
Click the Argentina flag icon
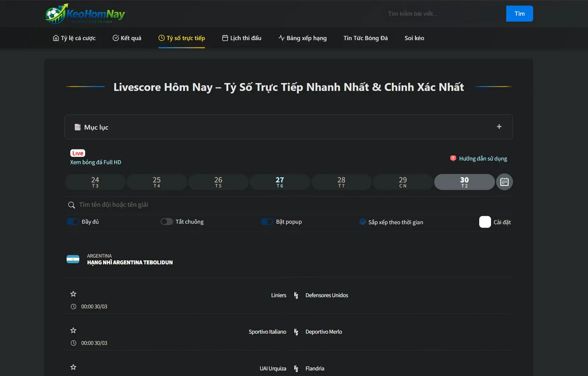tap(73, 259)
